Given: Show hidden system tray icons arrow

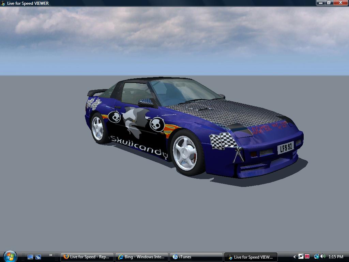Looking at the screenshot, I should [x=294, y=257].
